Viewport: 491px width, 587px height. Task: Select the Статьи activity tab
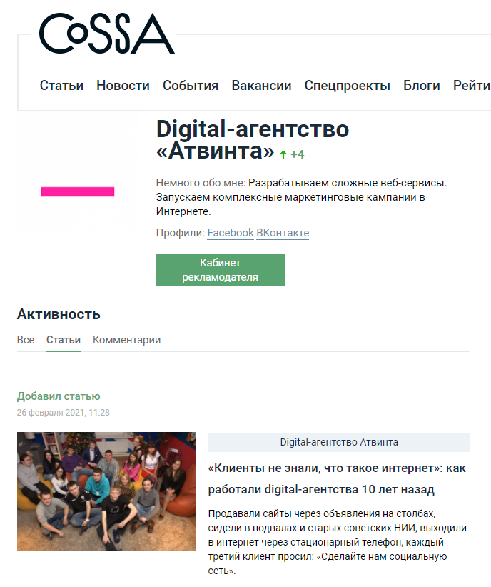coord(64,340)
